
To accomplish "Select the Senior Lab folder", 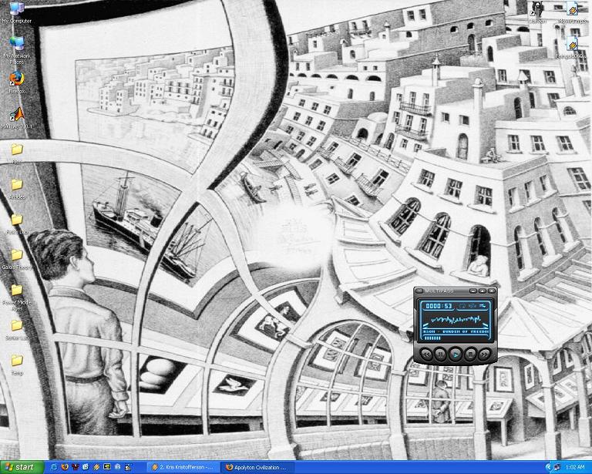I will click(x=17, y=329).
